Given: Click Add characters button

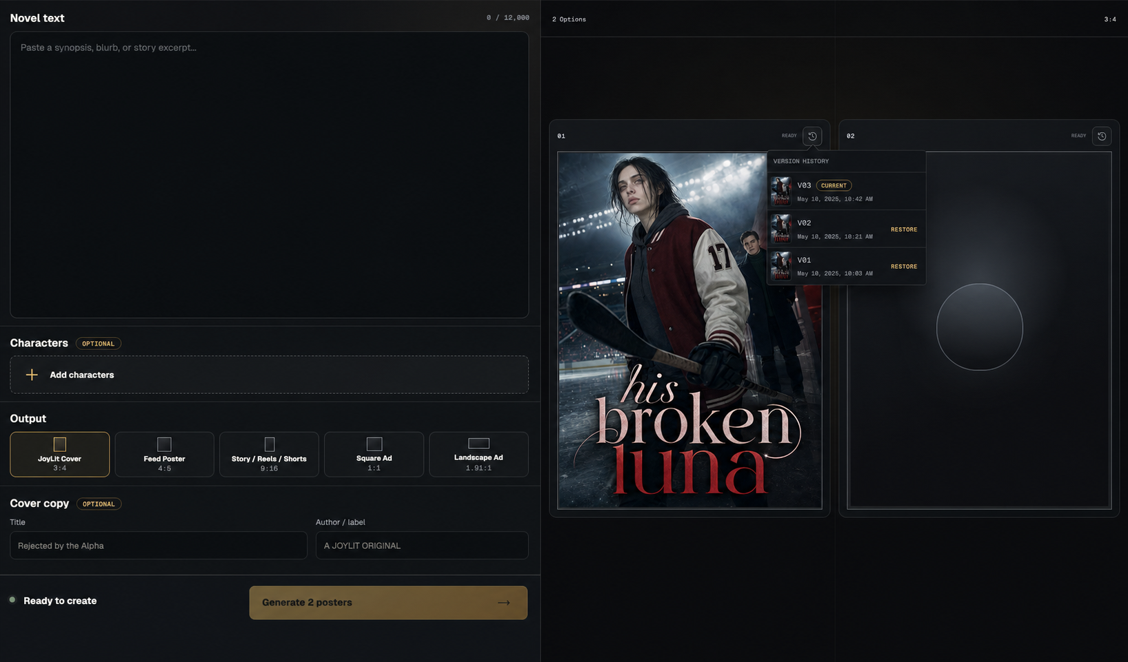Looking at the screenshot, I should pyautogui.click(x=270, y=375).
